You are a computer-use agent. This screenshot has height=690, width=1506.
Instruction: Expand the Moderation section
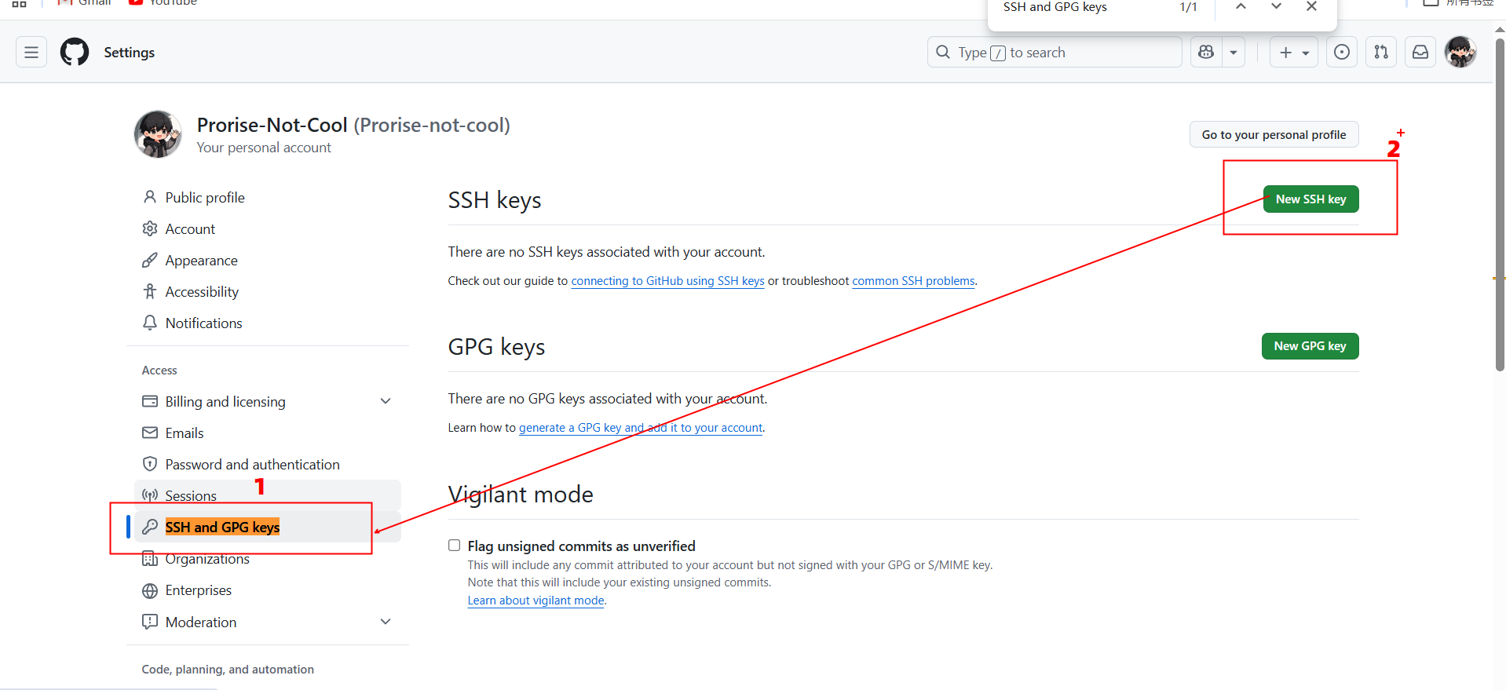(386, 622)
